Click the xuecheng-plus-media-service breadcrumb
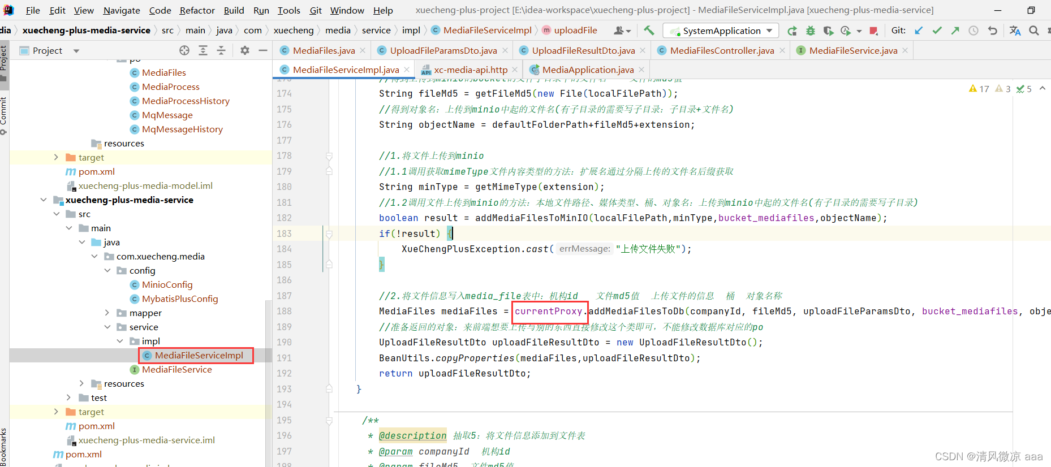Image resolution: width=1051 pixels, height=467 pixels. (x=87, y=31)
